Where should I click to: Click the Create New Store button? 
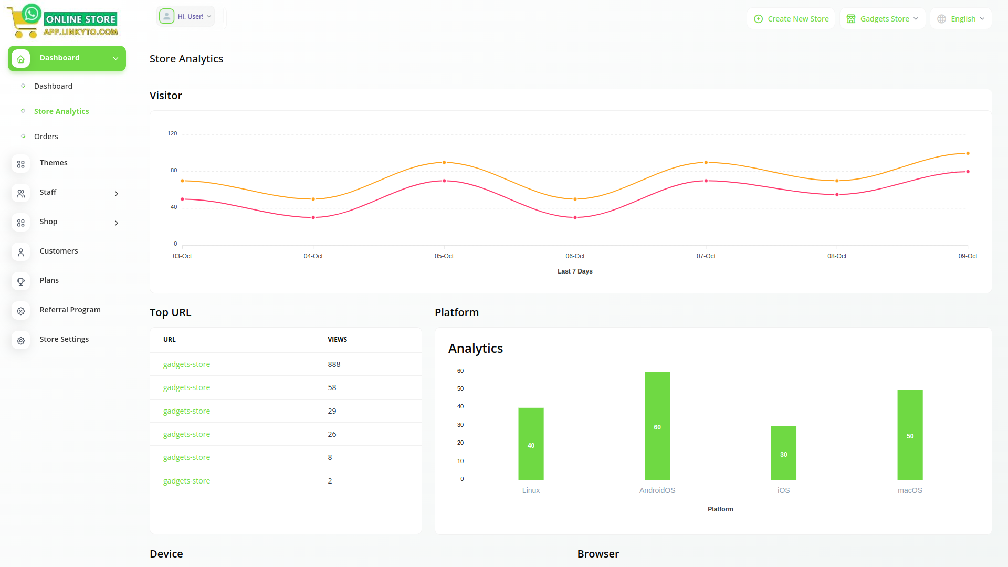pos(791,19)
